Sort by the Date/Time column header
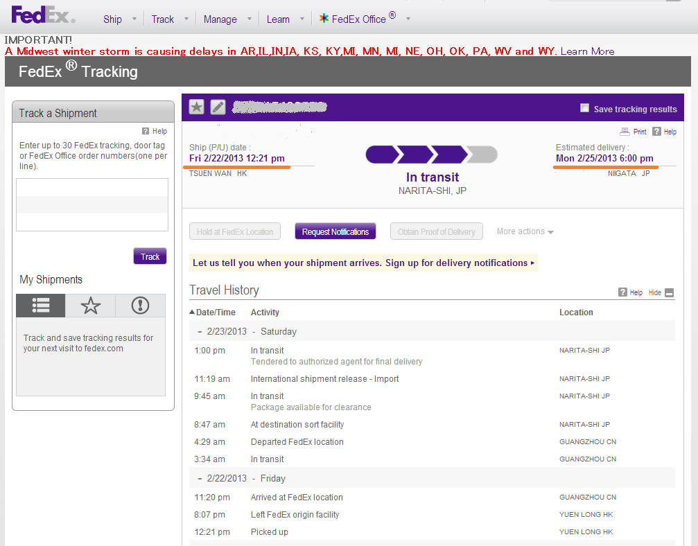698x546 pixels. coord(212,312)
